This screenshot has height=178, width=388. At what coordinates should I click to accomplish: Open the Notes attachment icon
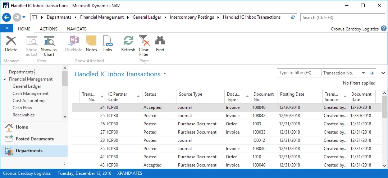tap(91, 44)
